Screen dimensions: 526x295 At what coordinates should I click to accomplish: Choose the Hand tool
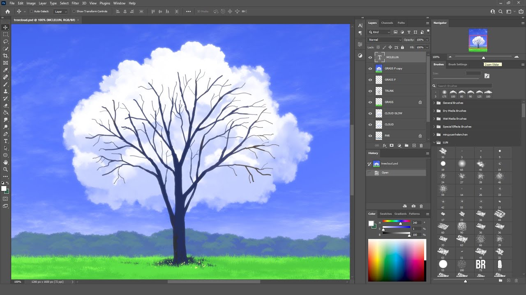(x=5, y=162)
